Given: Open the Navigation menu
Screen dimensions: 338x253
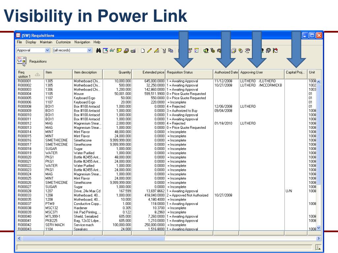Looking at the screenshot, I should [82, 42].
